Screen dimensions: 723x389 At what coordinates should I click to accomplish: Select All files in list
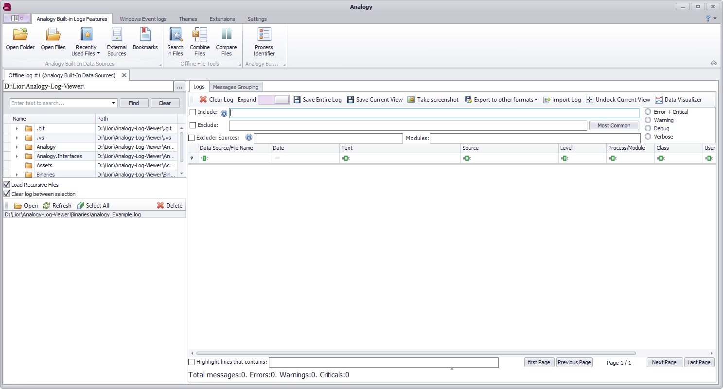click(93, 206)
